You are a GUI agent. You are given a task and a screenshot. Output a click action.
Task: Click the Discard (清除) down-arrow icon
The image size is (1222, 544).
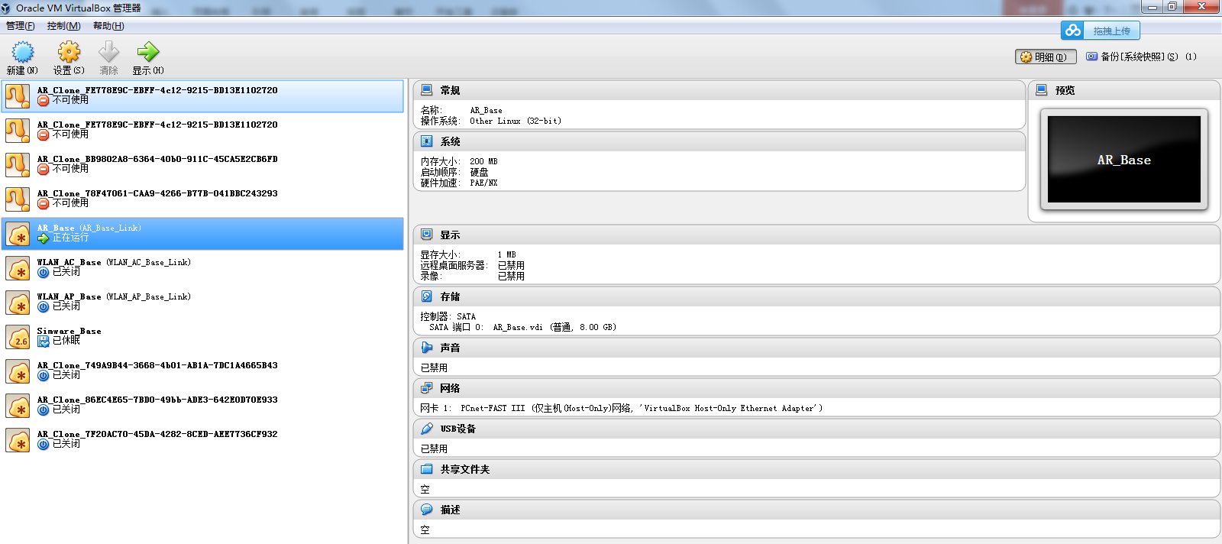pyautogui.click(x=109, y=52)
